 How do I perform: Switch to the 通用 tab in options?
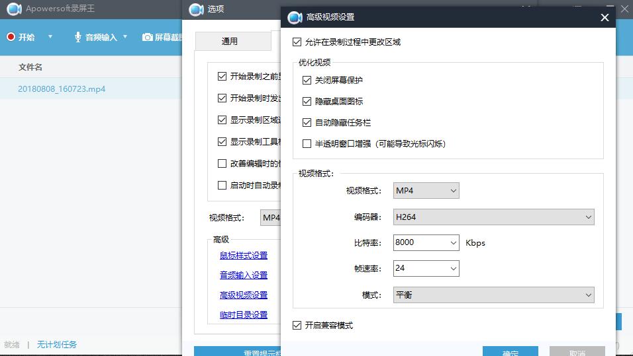point(233,41)
